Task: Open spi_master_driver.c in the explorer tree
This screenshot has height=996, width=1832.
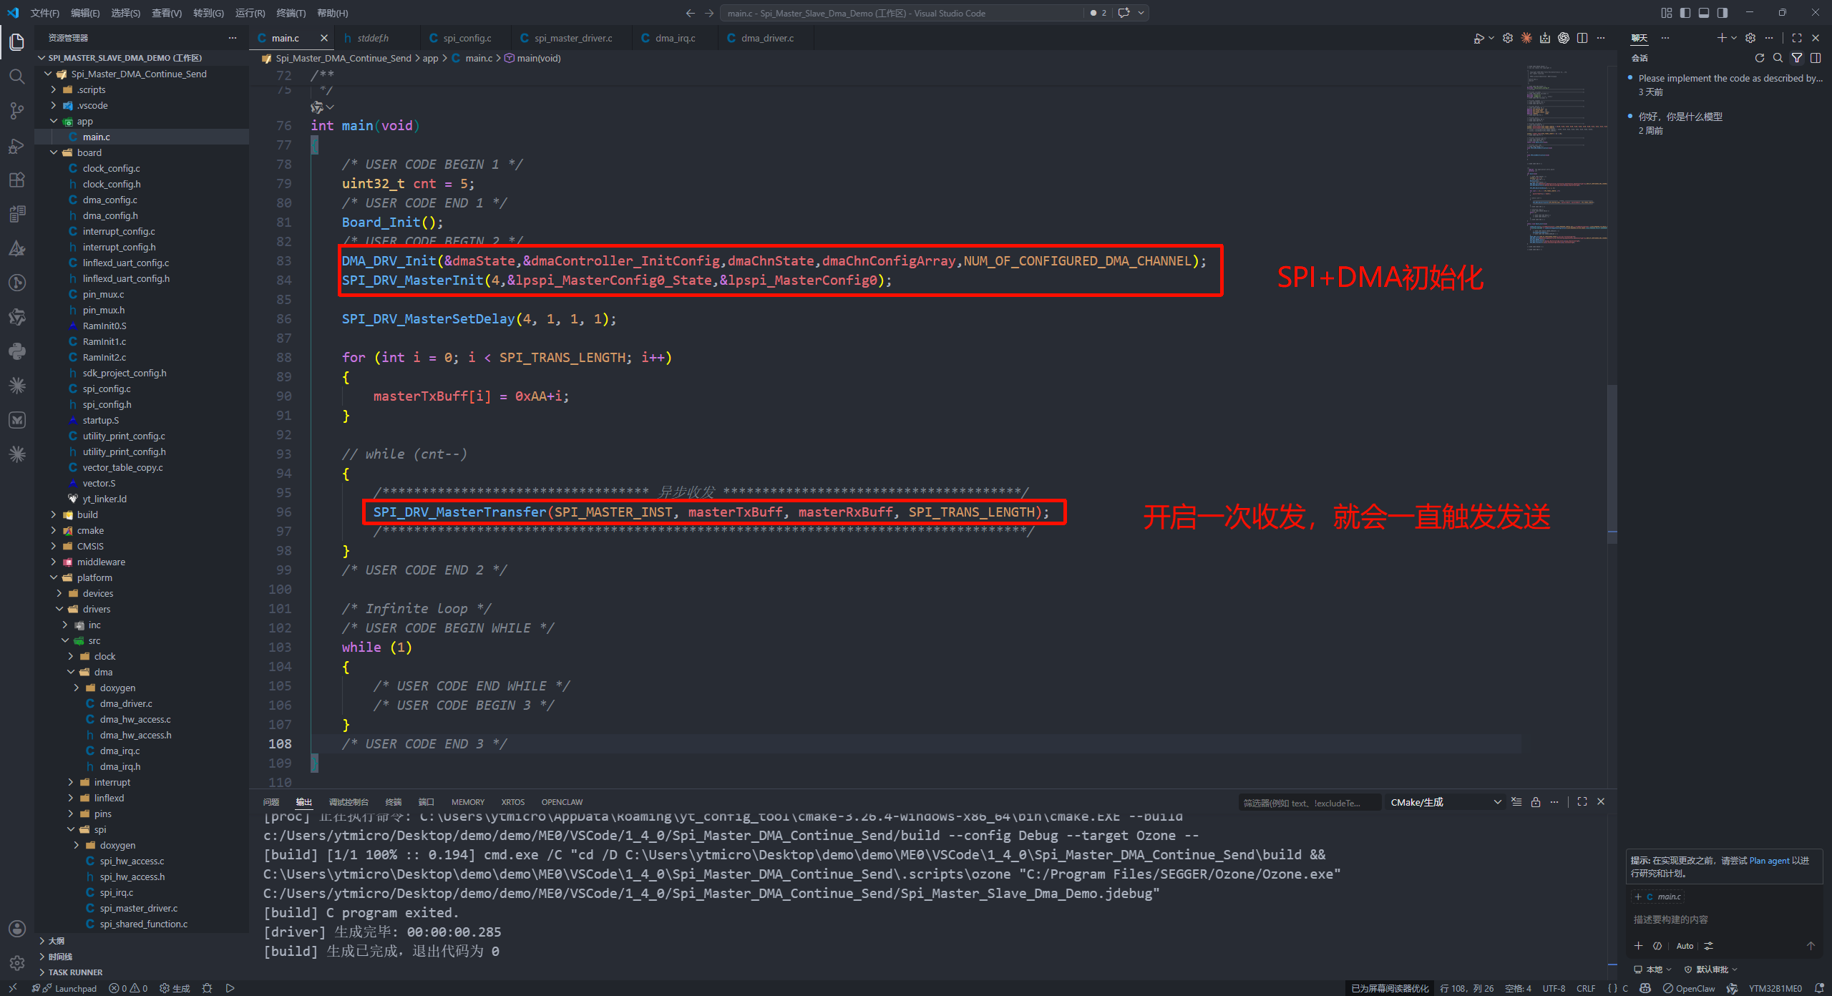Action: (139, 908)
